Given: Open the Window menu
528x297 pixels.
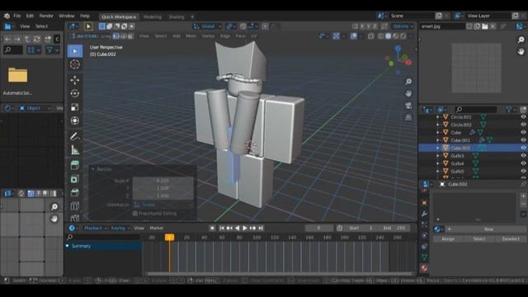Looking at the screenshot, I should point(66,16).
